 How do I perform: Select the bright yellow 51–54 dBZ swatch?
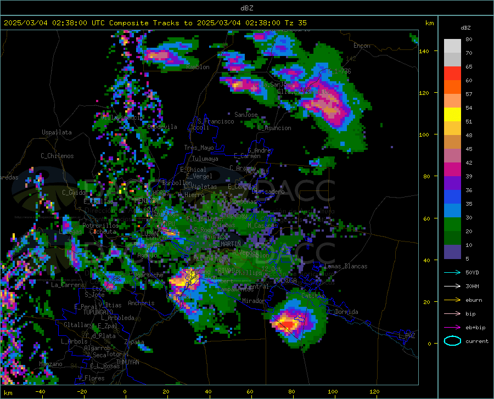452,115
